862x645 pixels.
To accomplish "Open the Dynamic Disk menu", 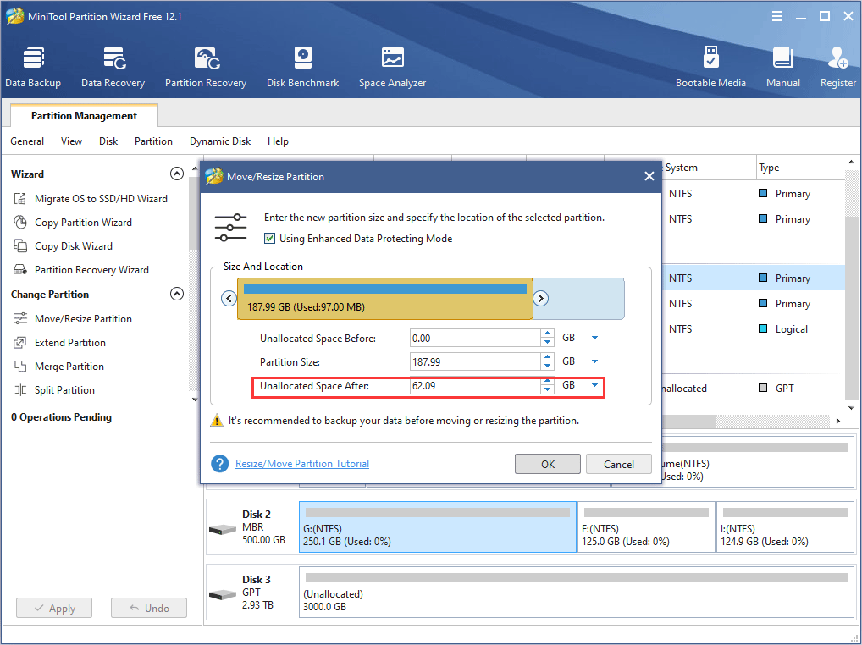I will click(x=219, y=141).
